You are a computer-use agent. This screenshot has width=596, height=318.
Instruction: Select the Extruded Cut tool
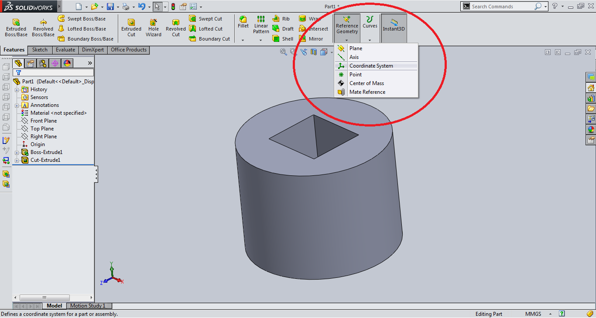point(131,27)
